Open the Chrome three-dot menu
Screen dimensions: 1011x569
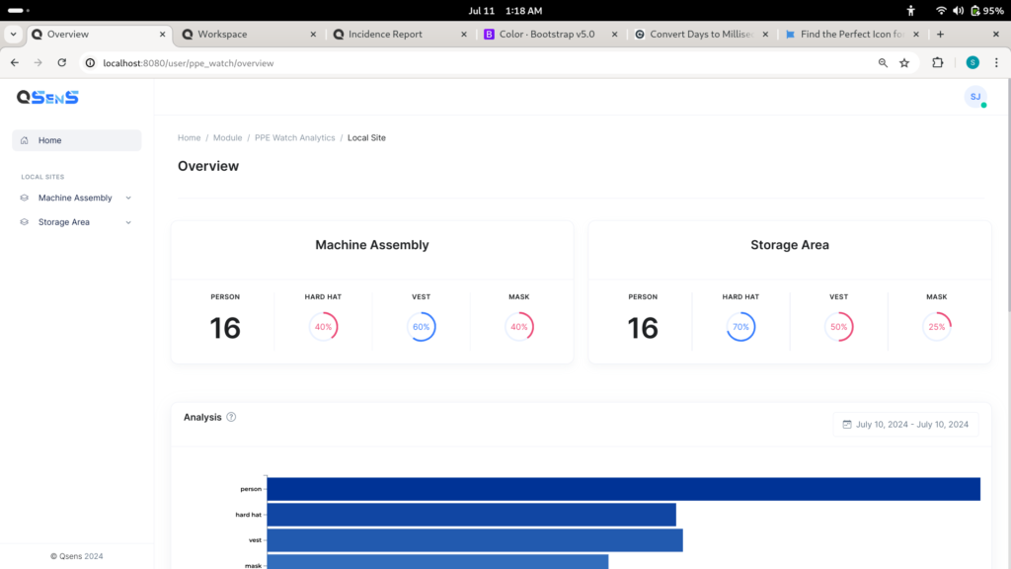tap(996, 62)
